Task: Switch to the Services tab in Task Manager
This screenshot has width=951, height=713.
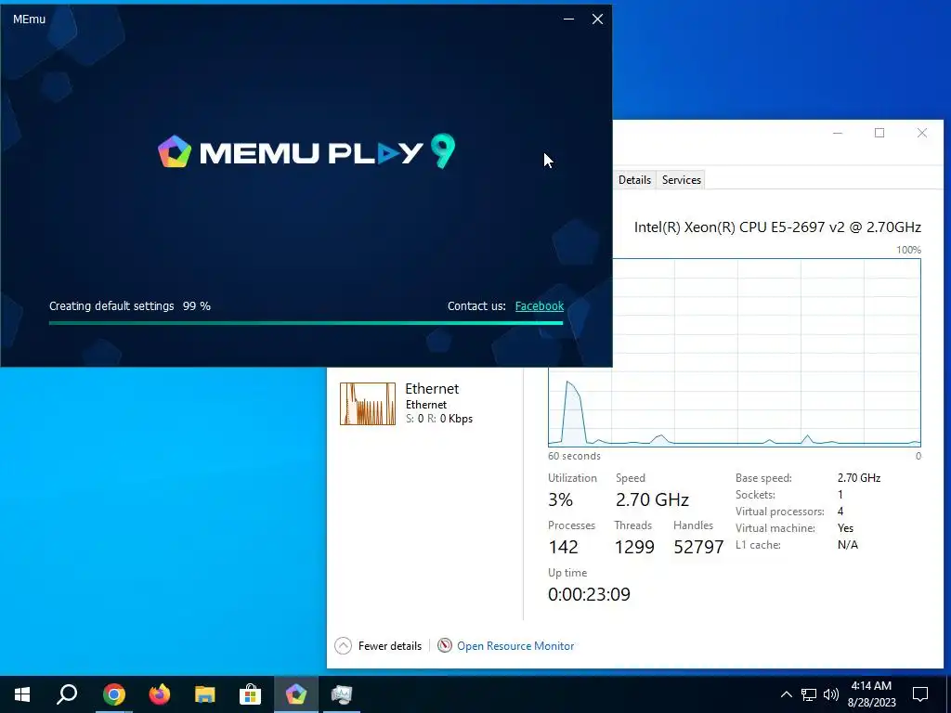Action: coord(681,180)
